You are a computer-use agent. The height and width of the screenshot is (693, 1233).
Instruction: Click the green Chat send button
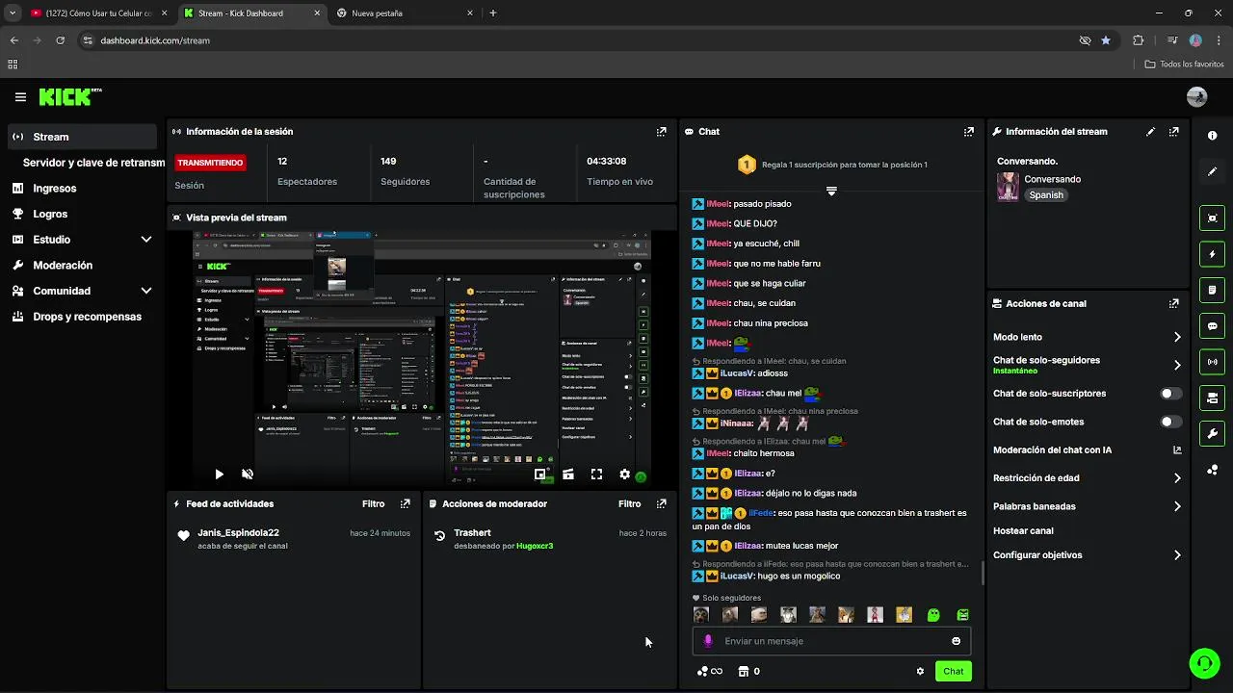953,672
